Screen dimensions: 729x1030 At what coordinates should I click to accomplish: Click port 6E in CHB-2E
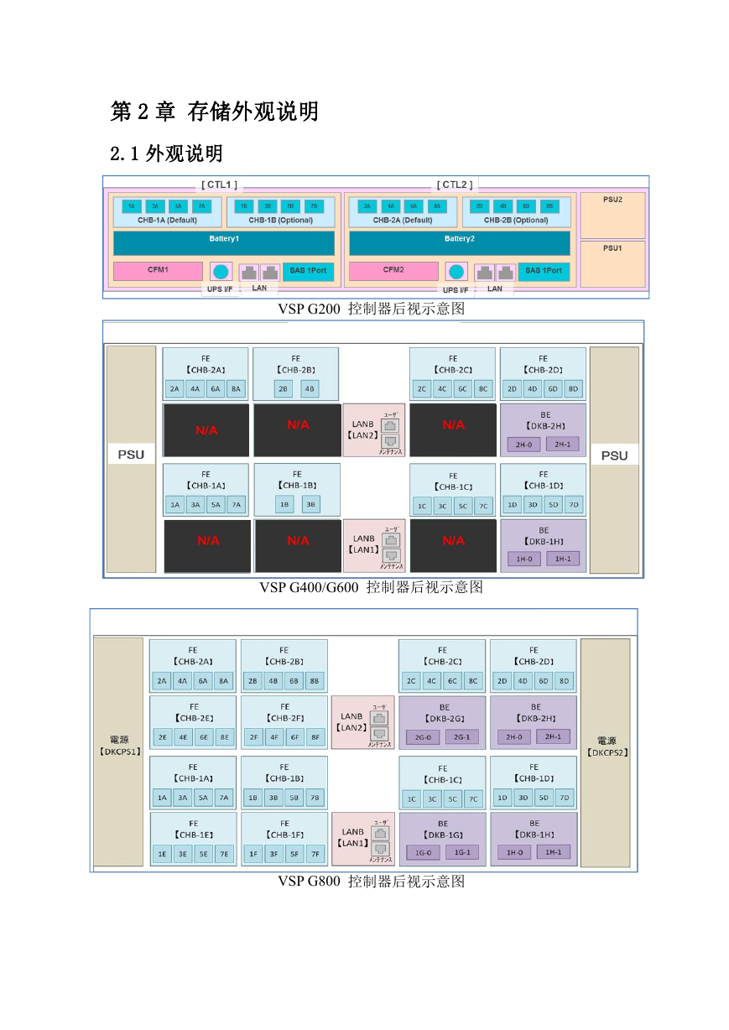pyautogui.click(x=203, y=738)
